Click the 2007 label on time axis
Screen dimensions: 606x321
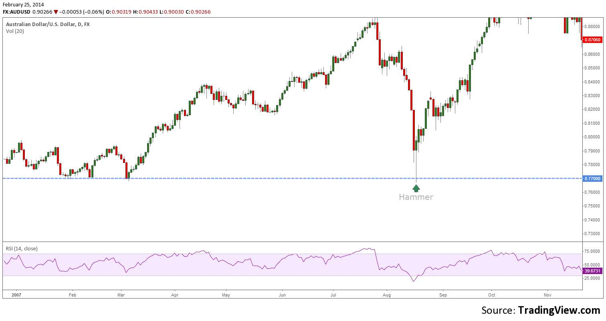[16, 294]
